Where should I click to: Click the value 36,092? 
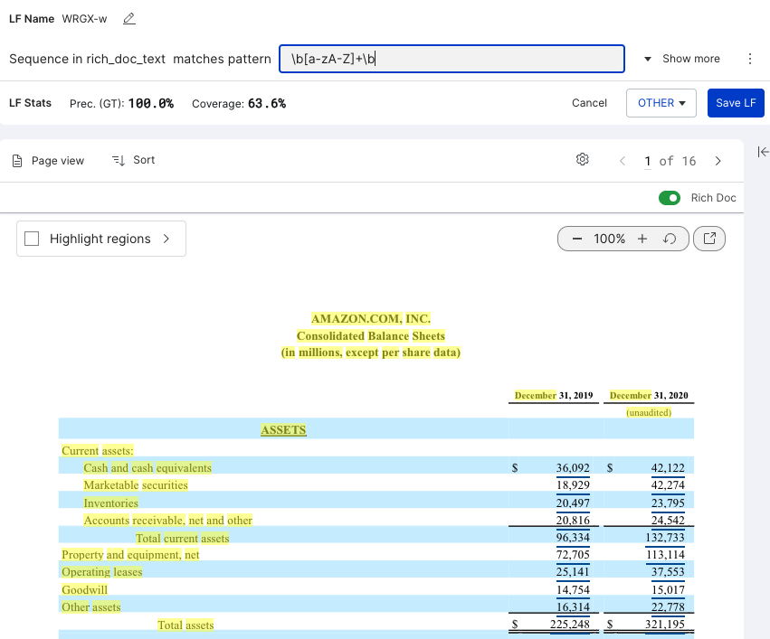573,468
